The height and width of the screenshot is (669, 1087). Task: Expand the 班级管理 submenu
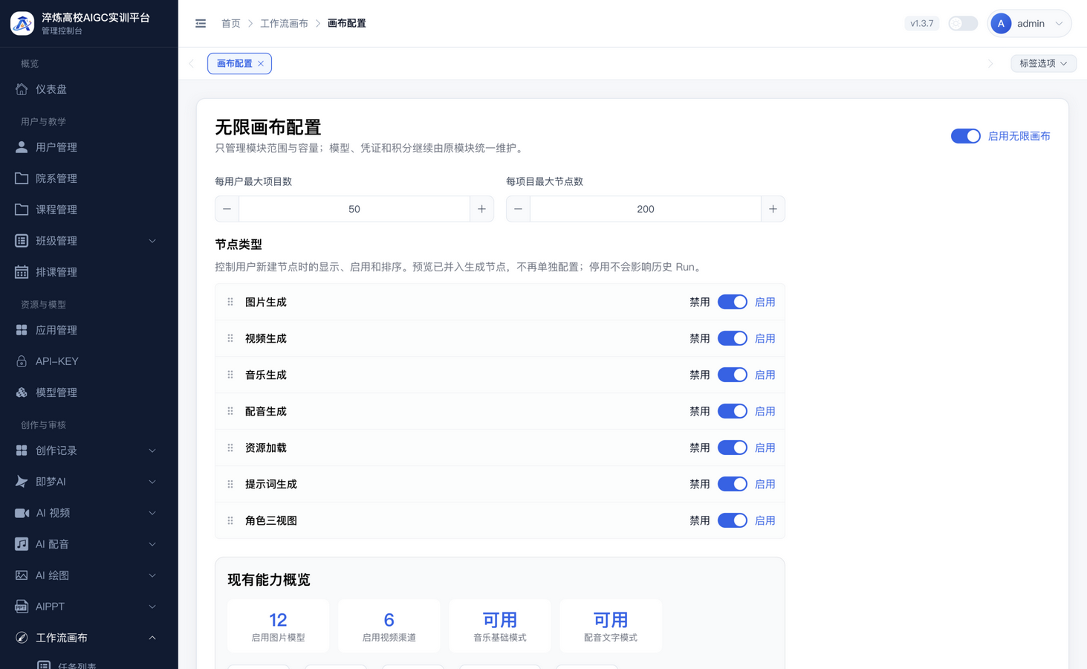(x=152, y=241)
